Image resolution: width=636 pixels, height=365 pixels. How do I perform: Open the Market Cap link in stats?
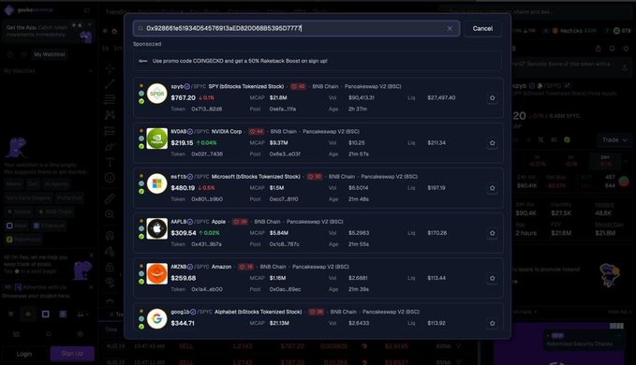tap(609, 224)
